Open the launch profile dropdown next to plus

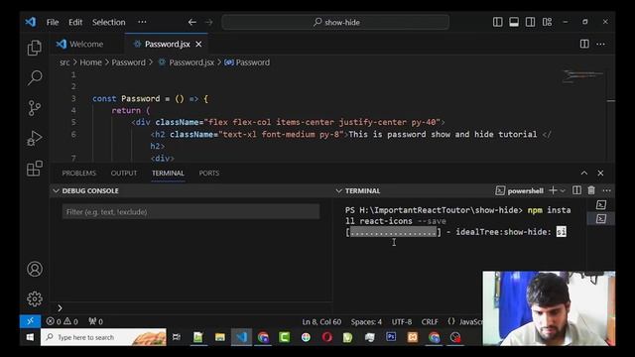coord(563,190)
